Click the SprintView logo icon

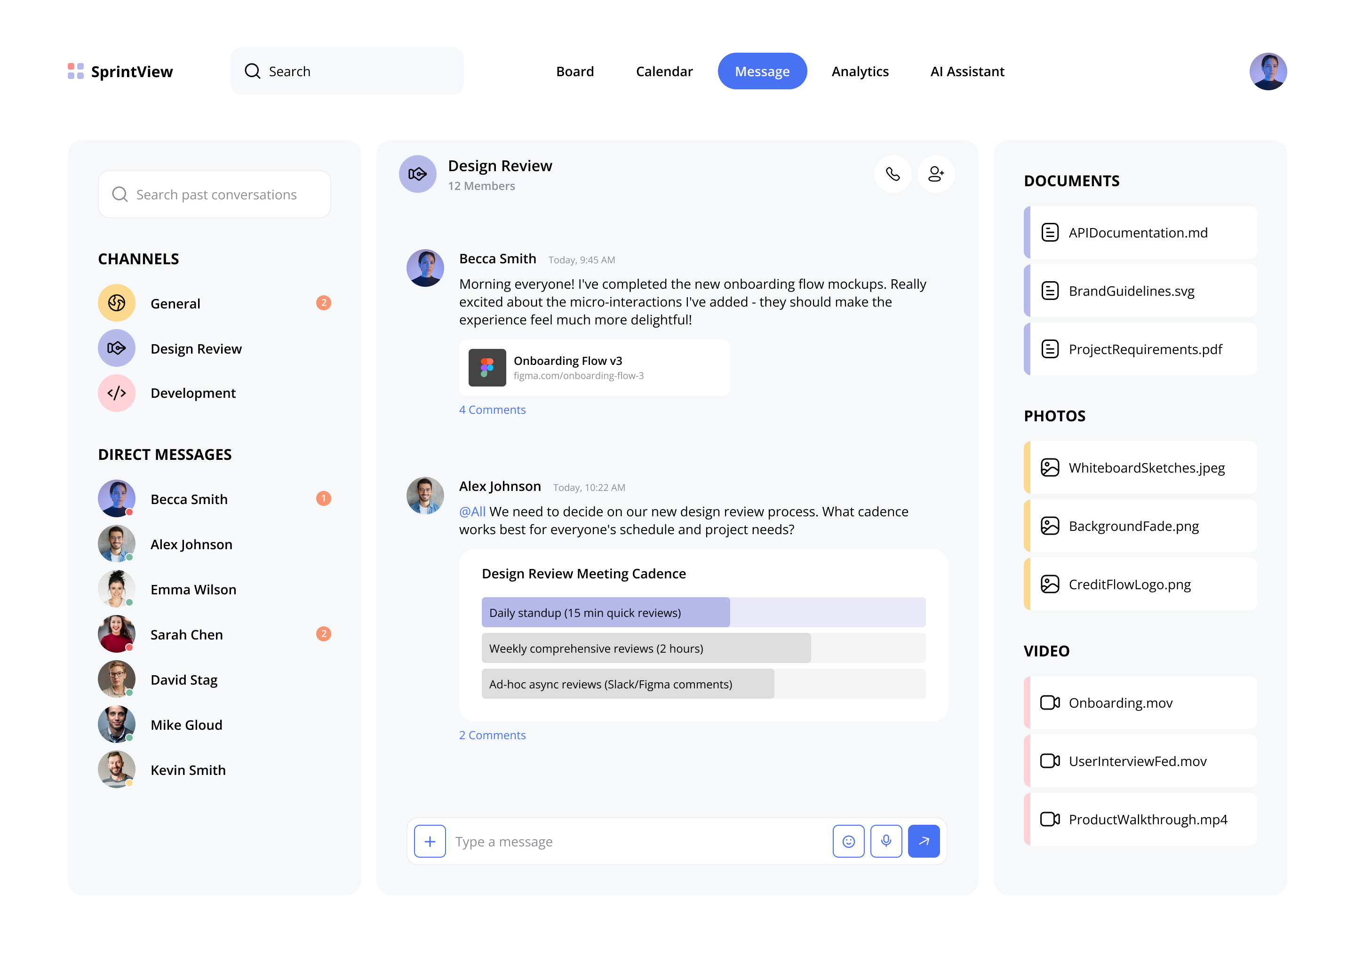[x=75, y=71]
